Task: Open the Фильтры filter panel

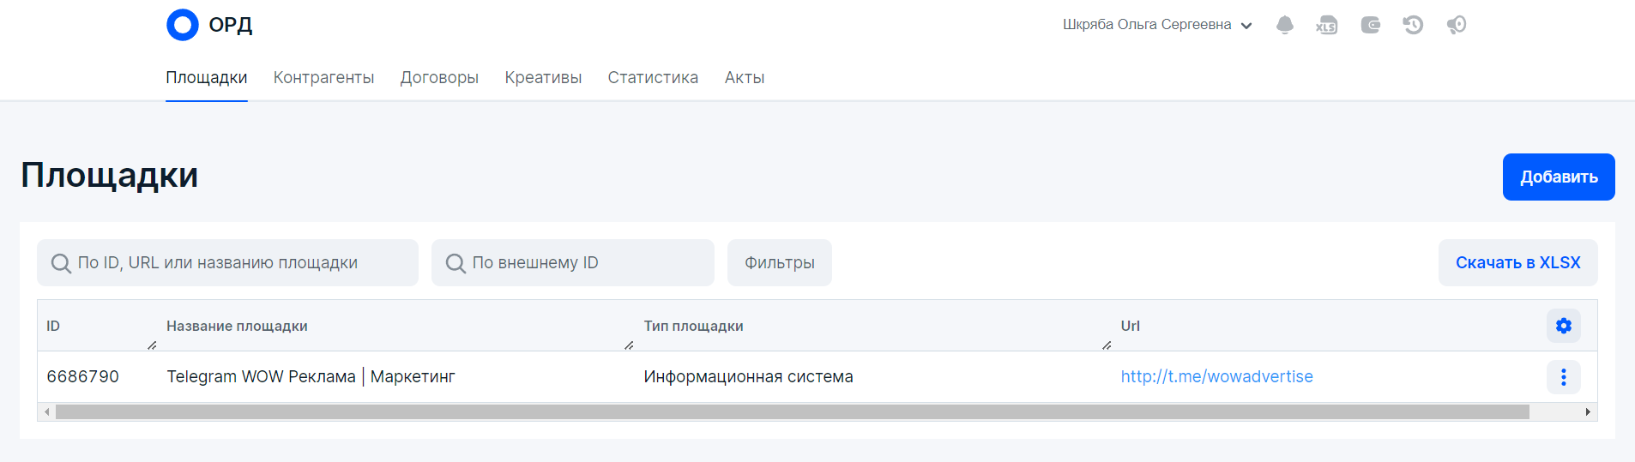Action: click(x=779, y=263)
